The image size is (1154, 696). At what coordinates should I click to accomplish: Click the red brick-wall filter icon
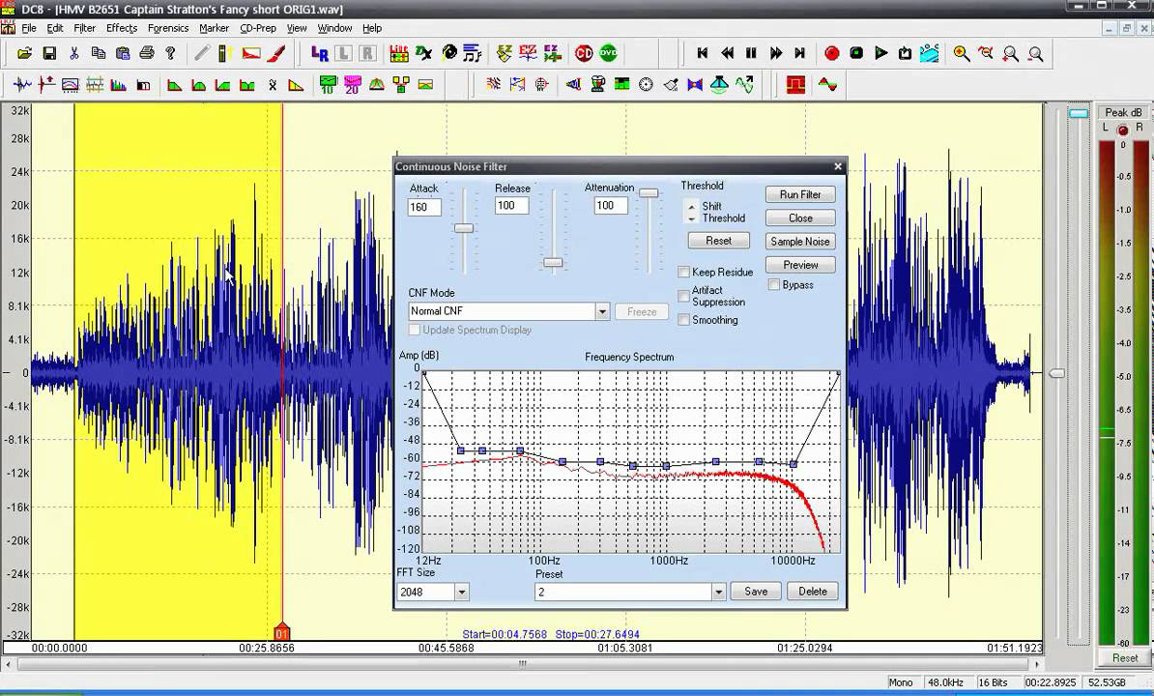(795, 85)
